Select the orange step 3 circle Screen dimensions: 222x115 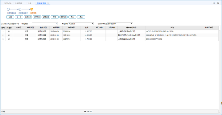coord(32,9)
